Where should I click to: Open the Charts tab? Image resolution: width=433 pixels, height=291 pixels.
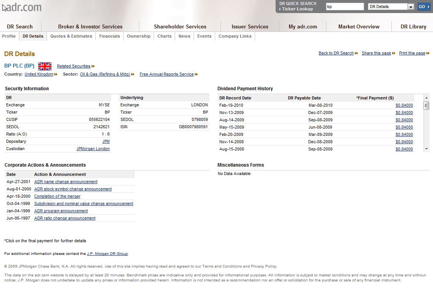[x=164, y=36]
